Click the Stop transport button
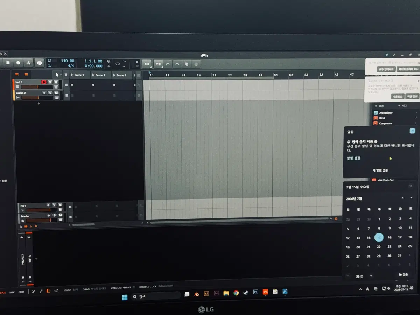The height and width of the screenshot is (315, 420). 8,63
